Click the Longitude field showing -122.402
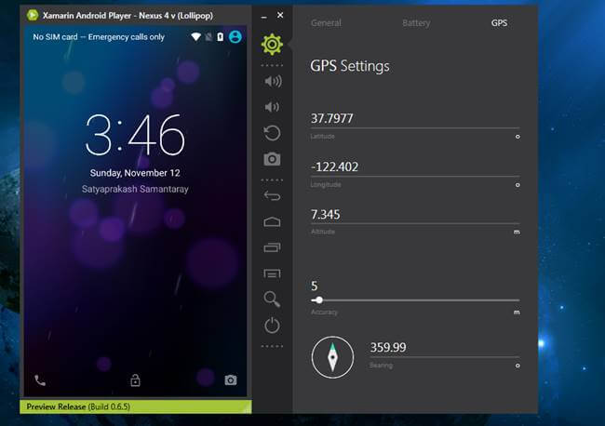 [415, 166]
